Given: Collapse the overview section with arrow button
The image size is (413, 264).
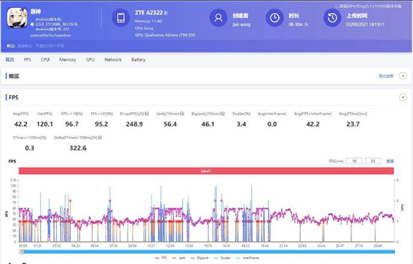Looking at the screenshot, I should tap(403, 76).
